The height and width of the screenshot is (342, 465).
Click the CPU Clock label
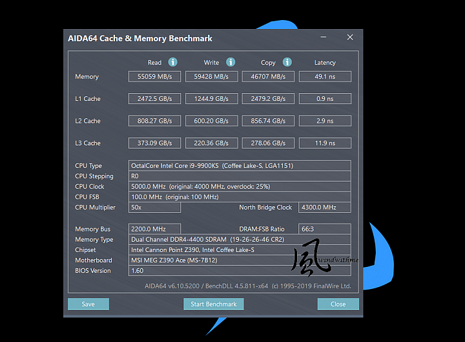coord(90,186)
